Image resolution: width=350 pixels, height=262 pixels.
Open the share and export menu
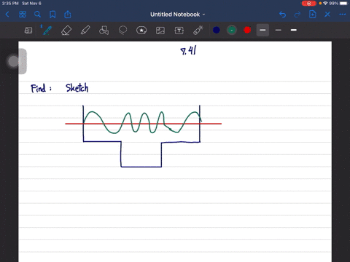[x=68, y=15]
